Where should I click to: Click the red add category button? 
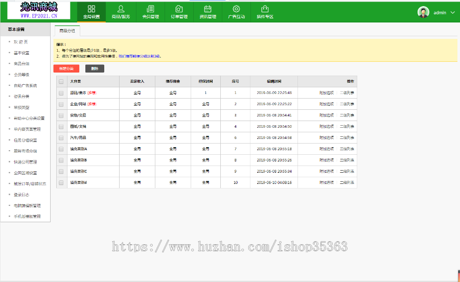pyautogui.click(x=66, y=68)
